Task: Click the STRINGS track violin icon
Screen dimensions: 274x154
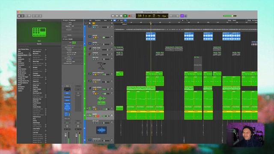Action: 90,54
